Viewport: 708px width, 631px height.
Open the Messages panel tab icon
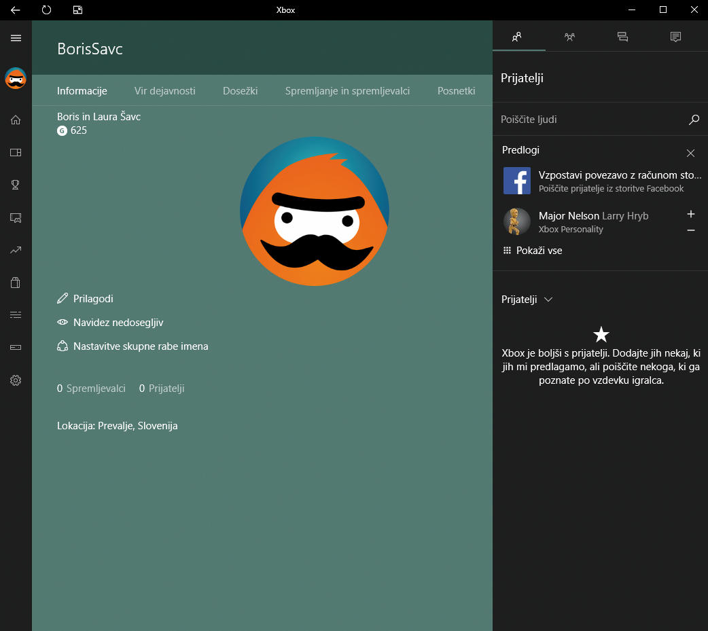click(x=622, y=37)
